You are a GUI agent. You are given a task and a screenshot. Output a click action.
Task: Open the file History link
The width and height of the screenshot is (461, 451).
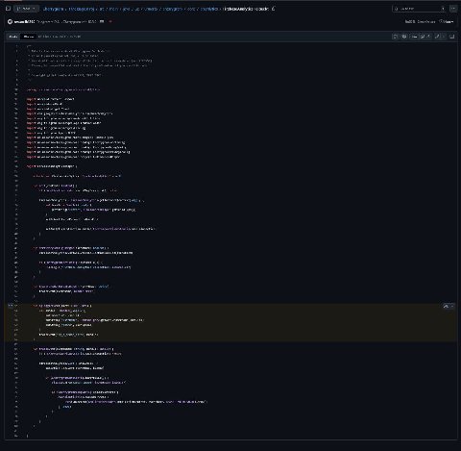(x=447, y=21)
